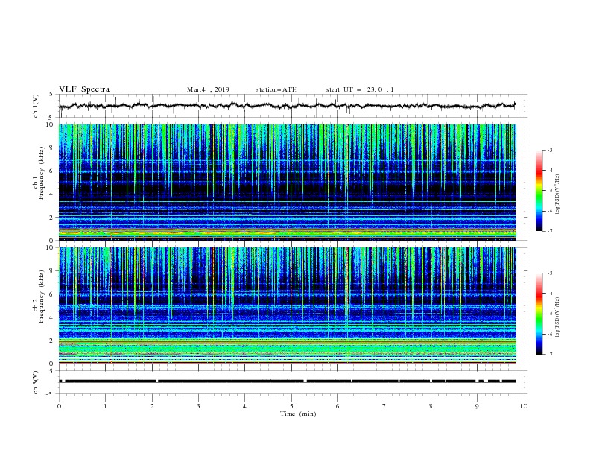Click the ch.2 spectrogram color scale bar
This screenshot has width=590, height=456.
[539, 314]
